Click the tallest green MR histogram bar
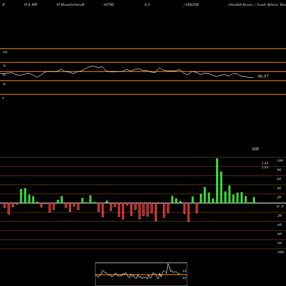 tap(217, 181)
